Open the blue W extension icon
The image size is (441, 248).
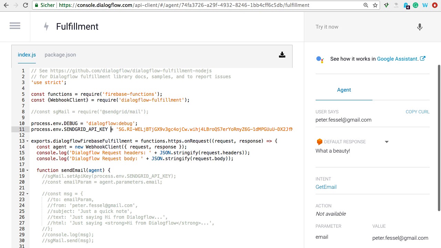[x=425, y=5]
